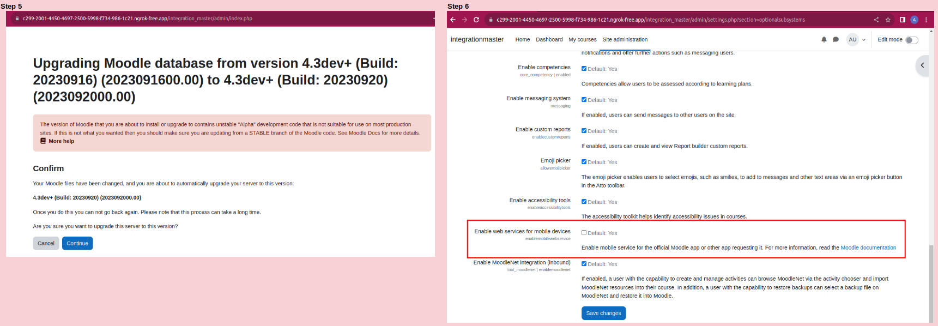
Task: Open the Dashboard menu item
Action: tap(549, 39)
